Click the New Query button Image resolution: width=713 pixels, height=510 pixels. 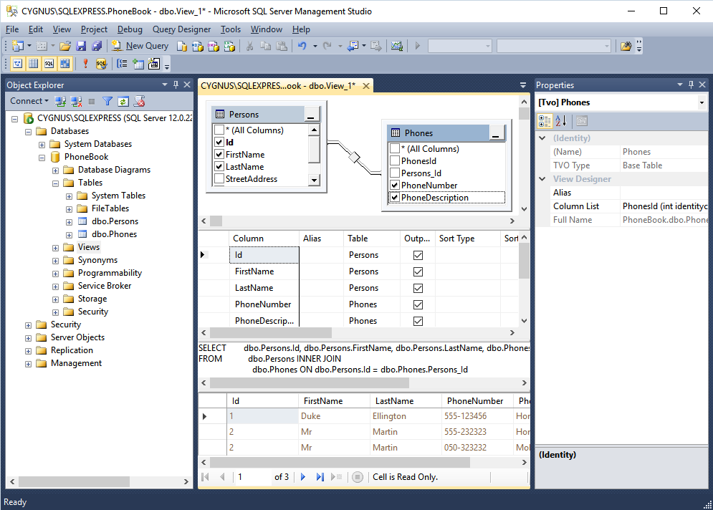tap(140, 46)
